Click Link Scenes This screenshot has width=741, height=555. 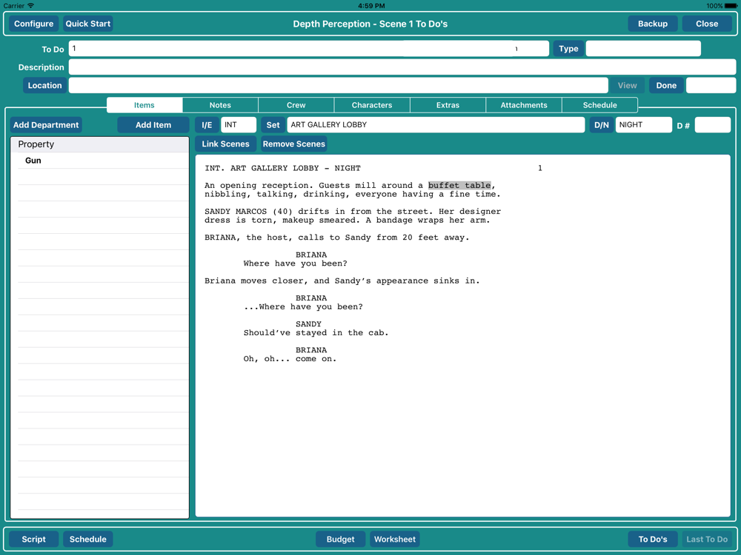pos(225,144)
